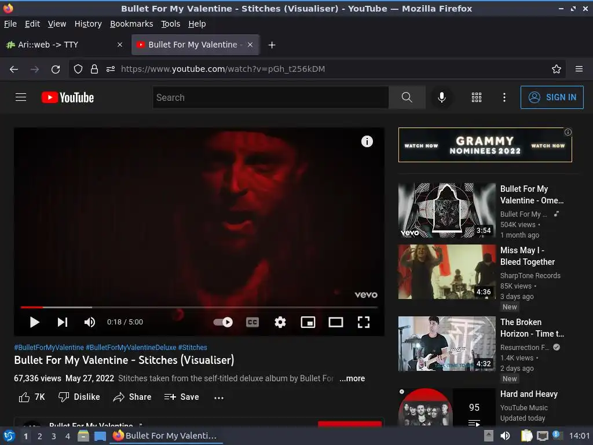Play the Stitches video

(34, 322)
